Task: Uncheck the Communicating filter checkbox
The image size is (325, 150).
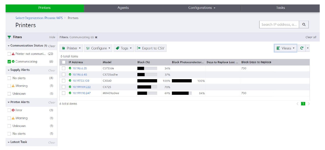Action: pyautogui.click(x=9, y=61)
